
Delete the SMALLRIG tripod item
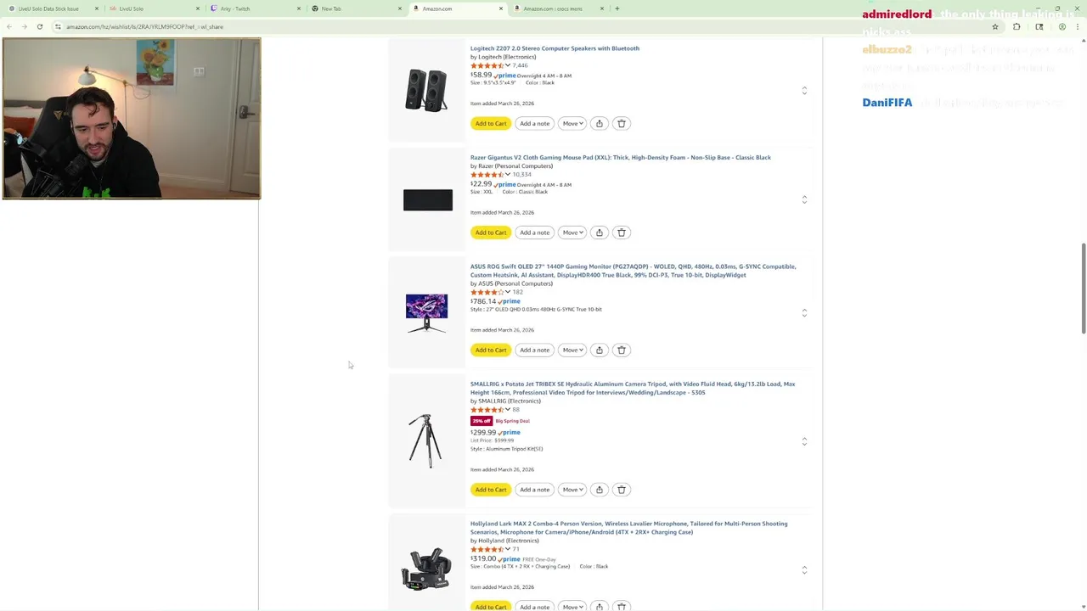point(622,490)
